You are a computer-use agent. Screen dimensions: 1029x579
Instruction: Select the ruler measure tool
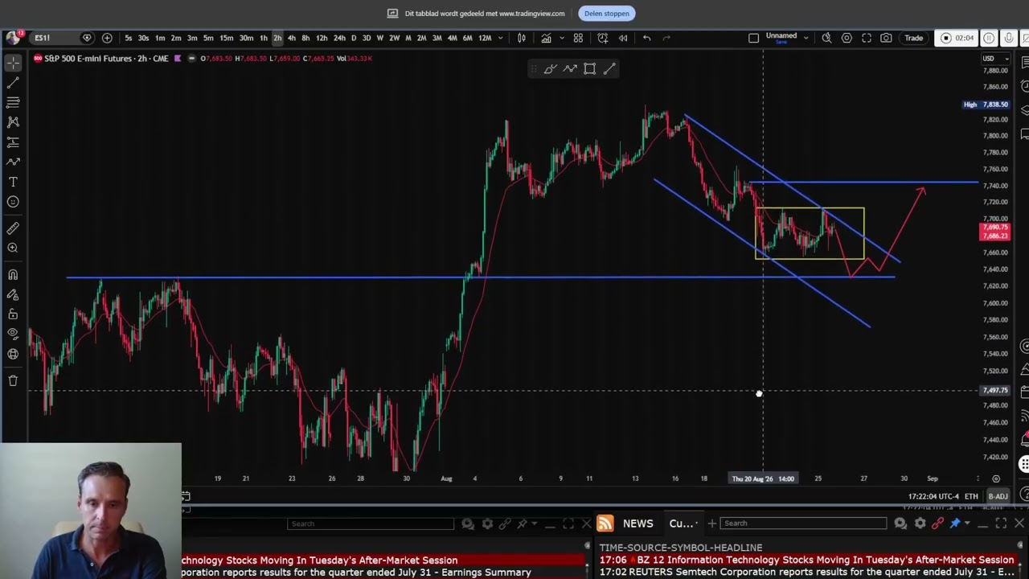[x=13, y=228]
